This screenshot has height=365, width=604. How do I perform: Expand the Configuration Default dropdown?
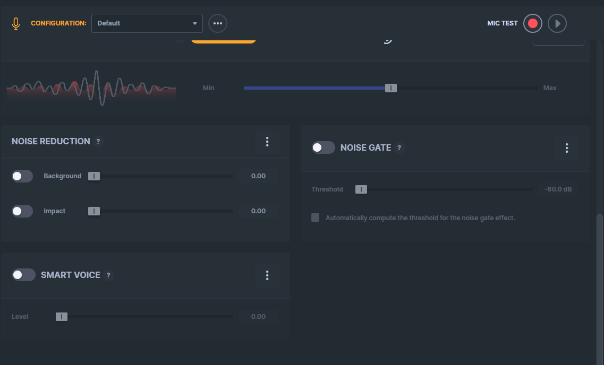pos(147,23)
